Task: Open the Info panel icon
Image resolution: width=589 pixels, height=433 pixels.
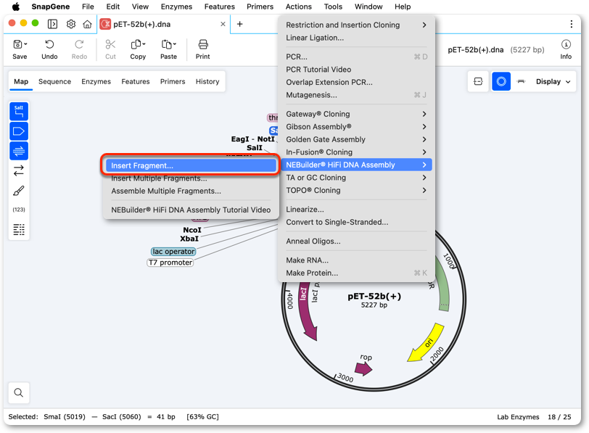Action: tap(566, 45)
